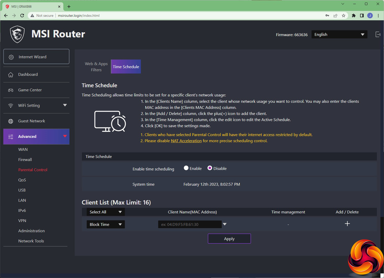The height and width of the screenshot is (278, 384).
Task: Open the Game Center menu item
Action: (36, 90)
